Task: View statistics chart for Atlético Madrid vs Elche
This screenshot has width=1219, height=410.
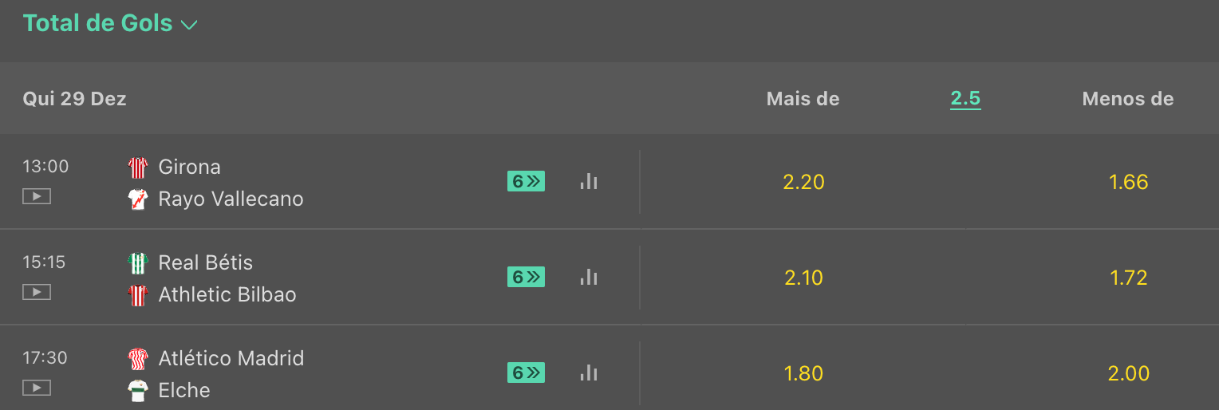Action: [589, 373]
